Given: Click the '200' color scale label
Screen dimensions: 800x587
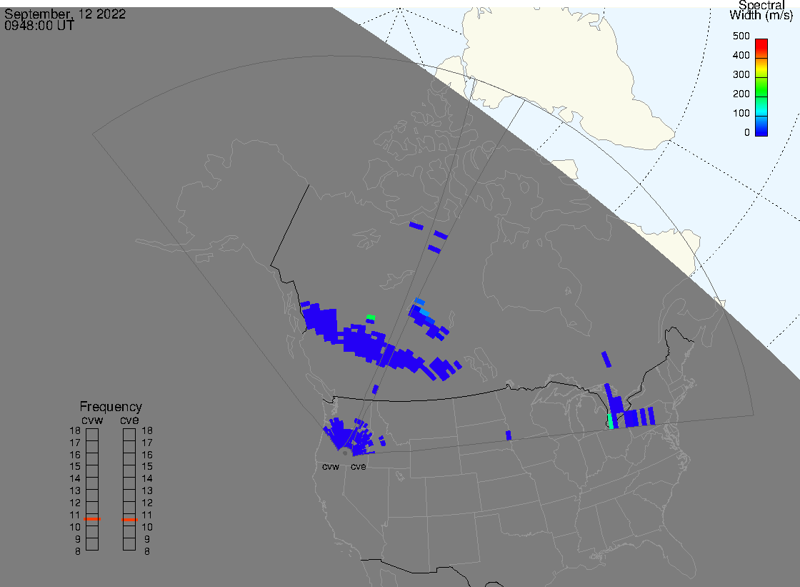Looking at the screenshot, I should pyautogui.click(x=741, y=94).
